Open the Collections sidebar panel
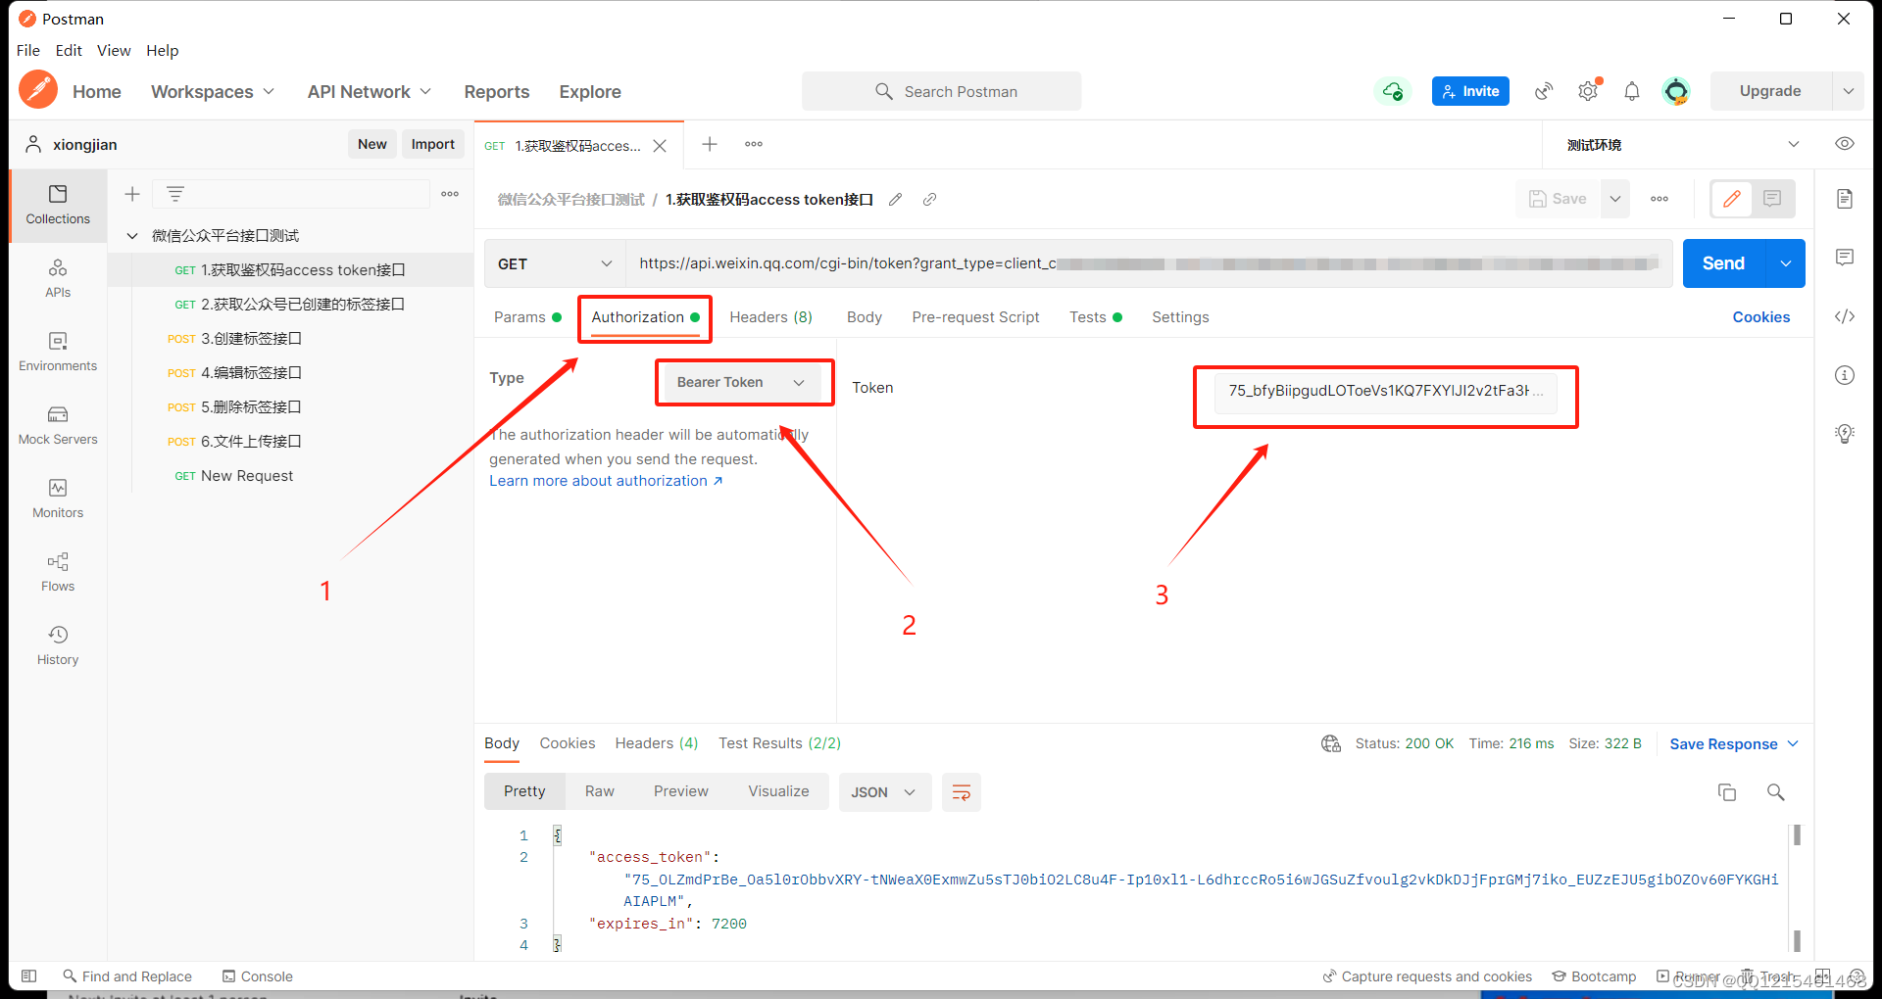 click(x=58, y=205)
